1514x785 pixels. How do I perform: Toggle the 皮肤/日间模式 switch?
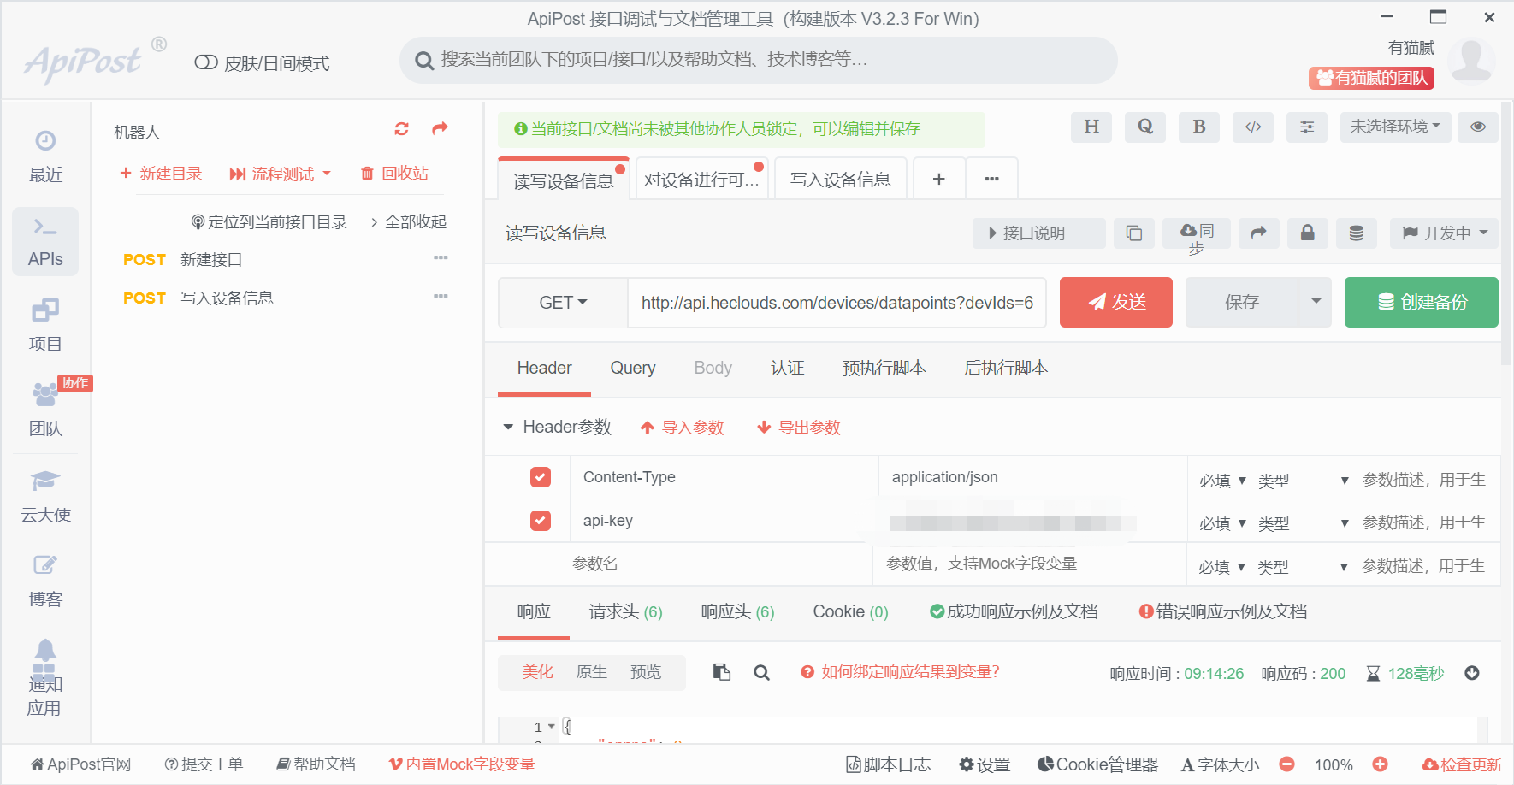[206, 61]
